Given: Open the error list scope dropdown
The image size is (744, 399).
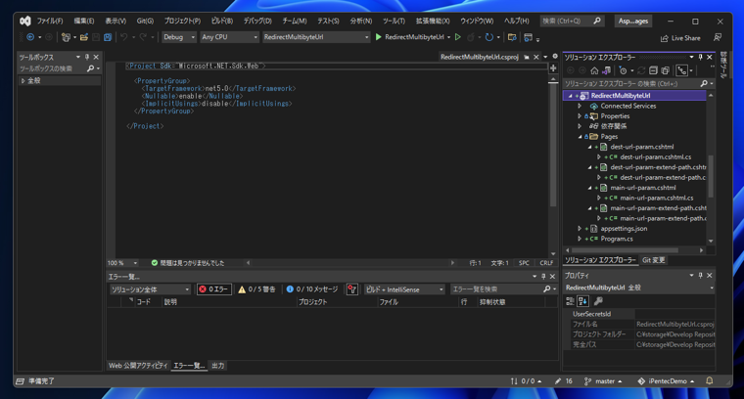Looking at the screenshot, I should click(150, 289).
